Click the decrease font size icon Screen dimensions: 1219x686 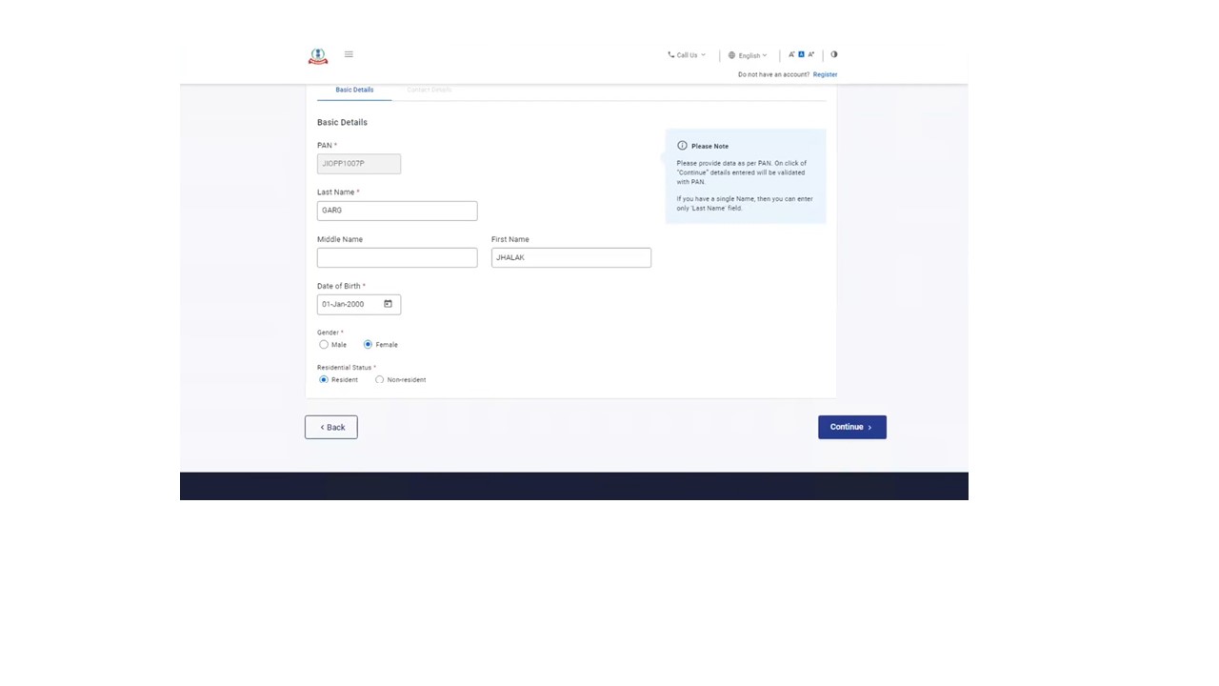click(x=791, y=54)
